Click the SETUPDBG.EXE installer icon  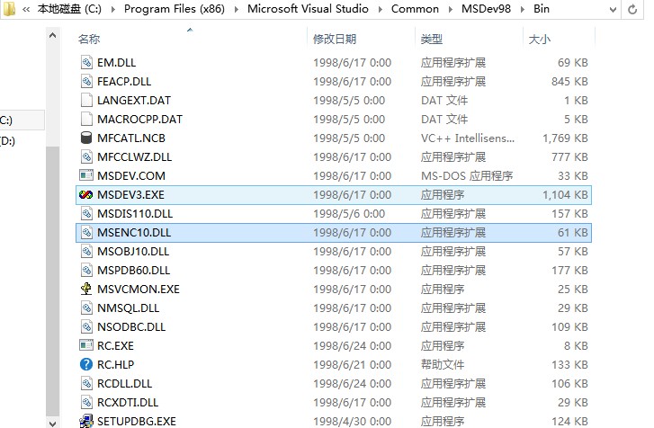[86, 422]
